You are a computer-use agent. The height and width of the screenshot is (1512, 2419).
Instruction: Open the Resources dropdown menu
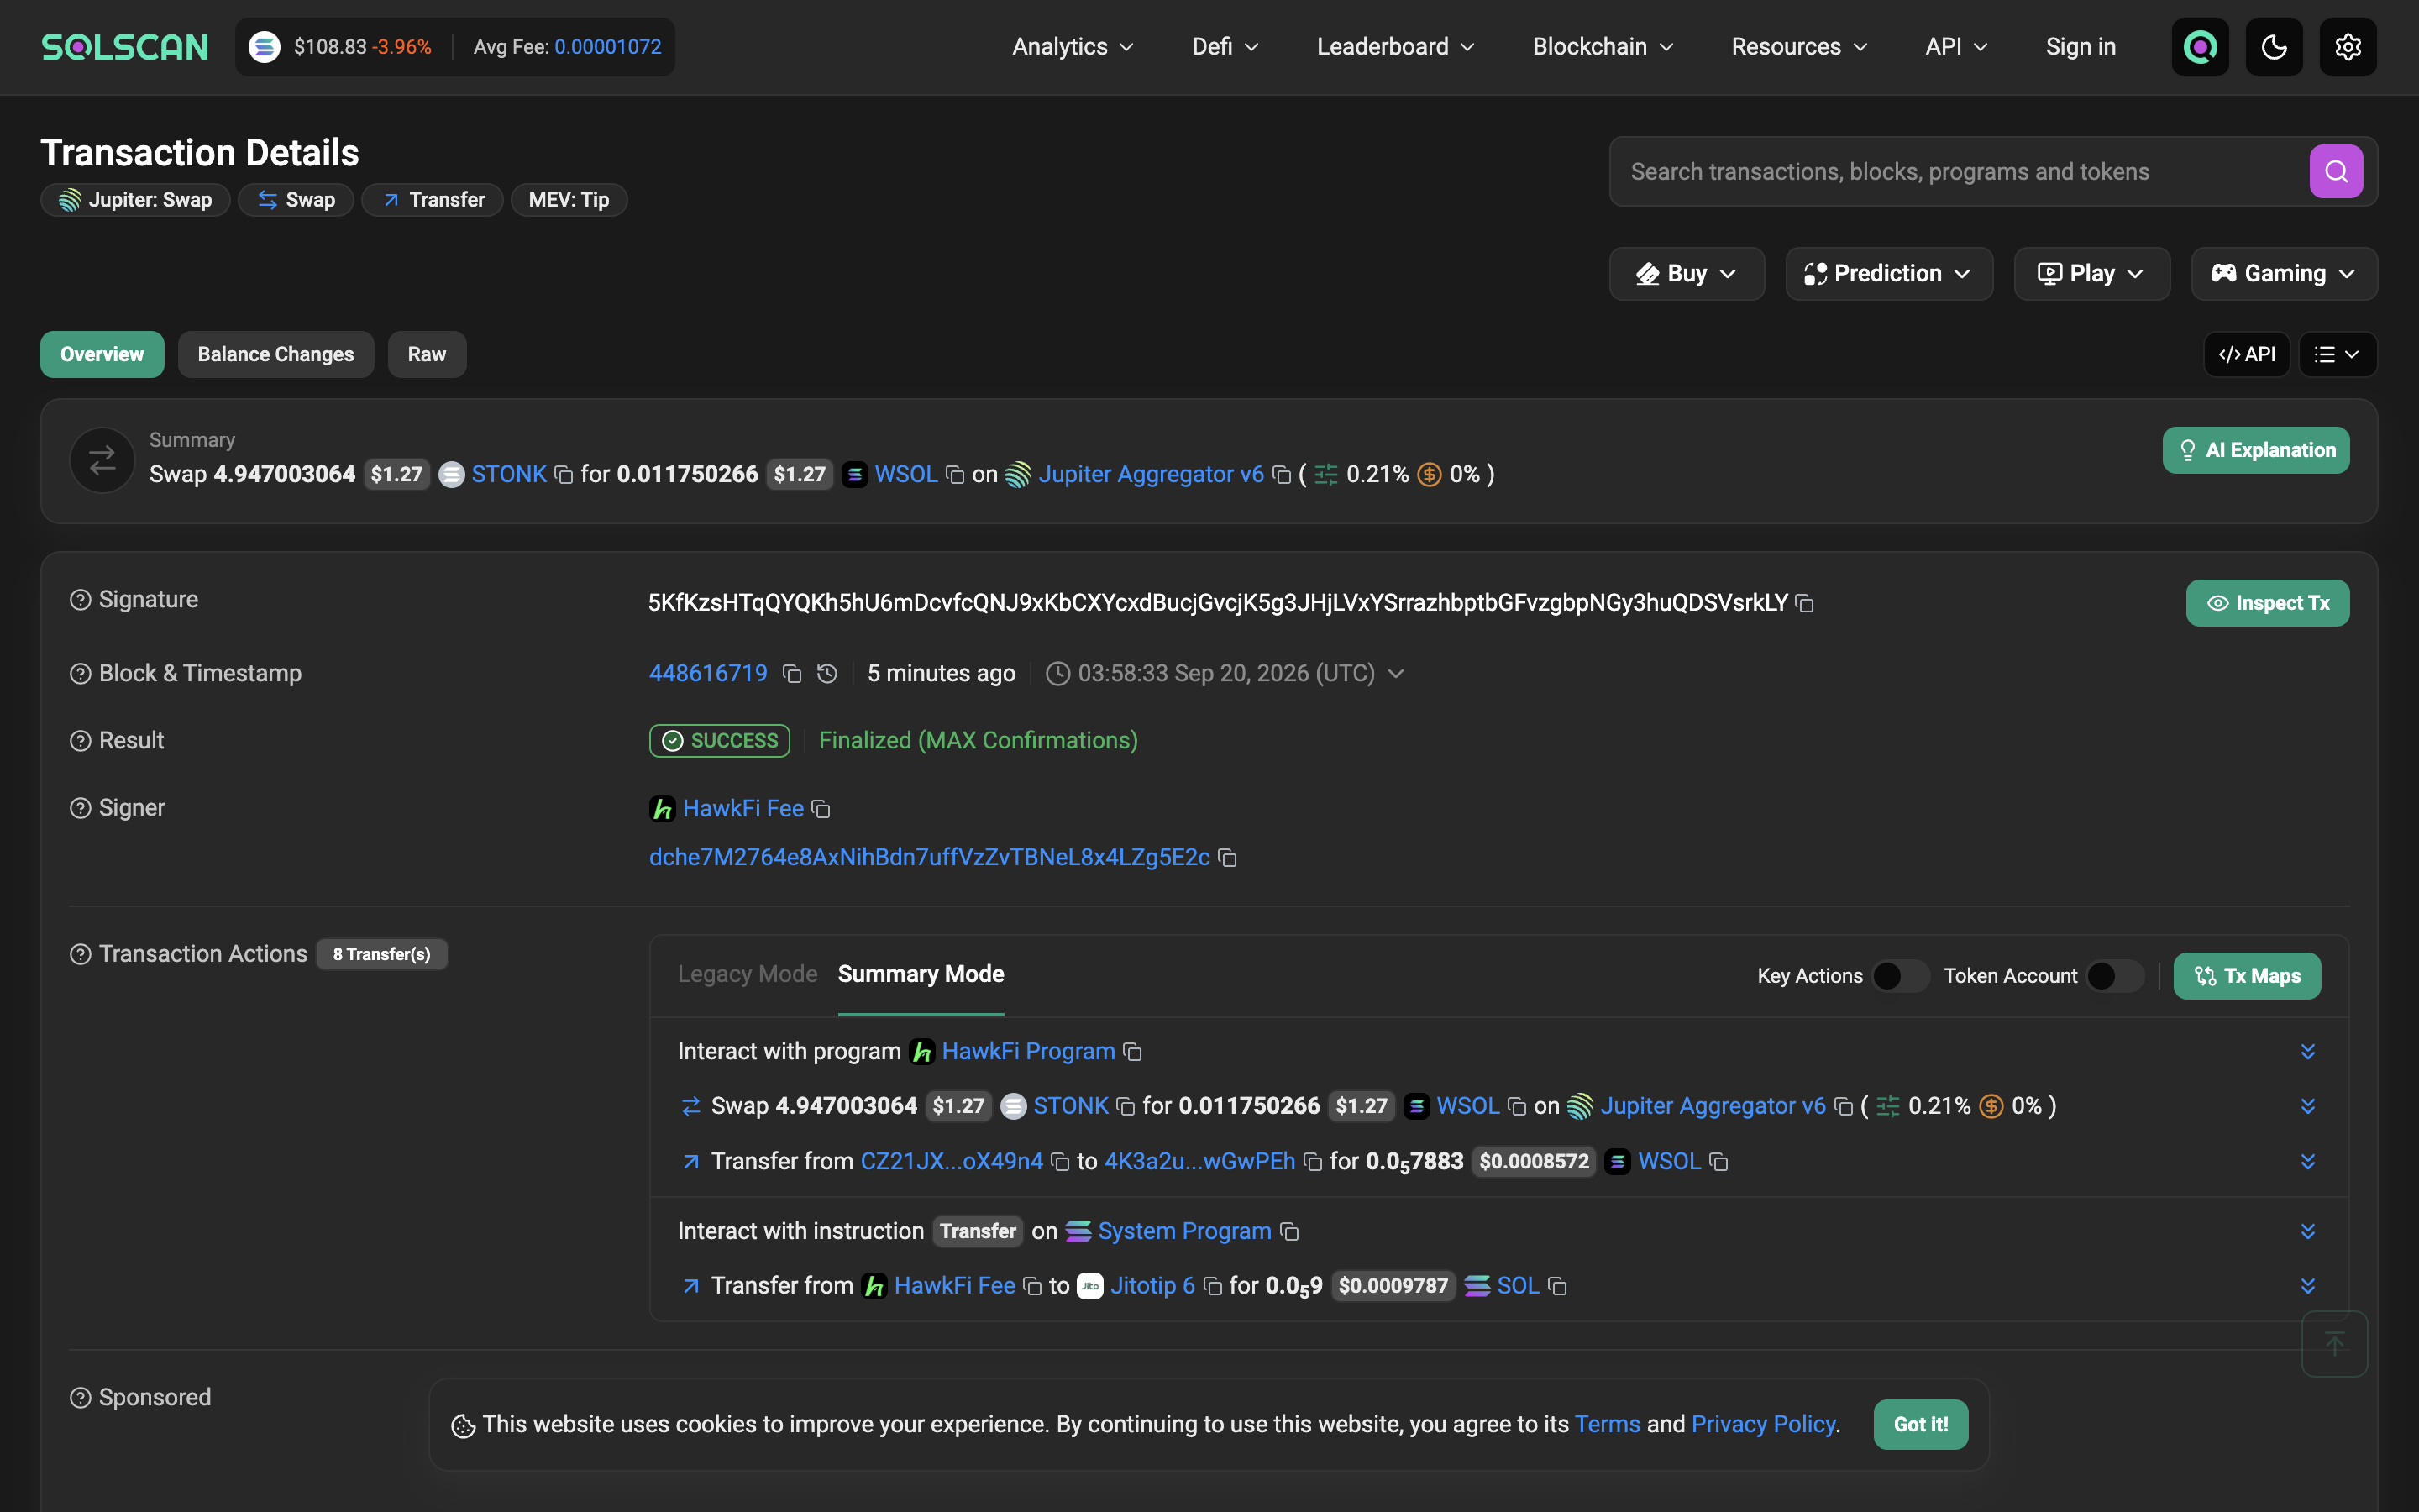[x=1799, y=47]
